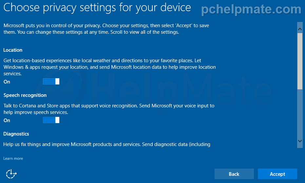Click the 'Talk to Cortana' description text
This screenshot has width=305, height=183.
click(109, 109)
